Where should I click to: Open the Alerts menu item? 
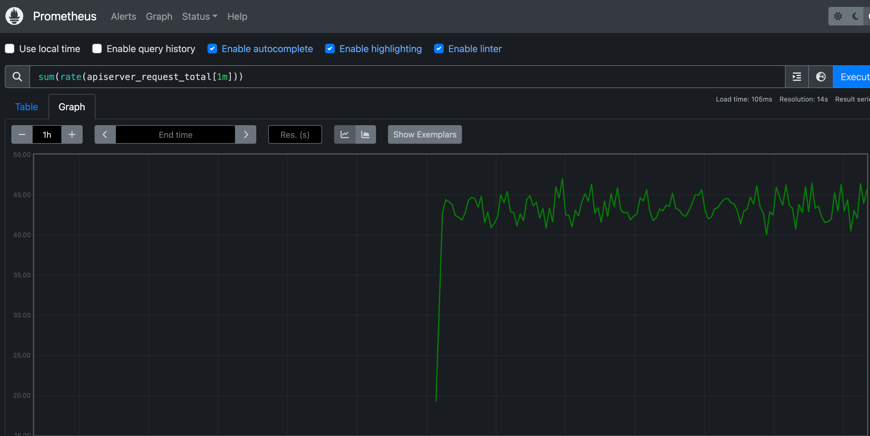(x=123, y=16)
